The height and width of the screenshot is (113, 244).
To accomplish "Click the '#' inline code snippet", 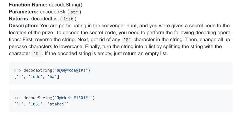I will tap(37, 54).
